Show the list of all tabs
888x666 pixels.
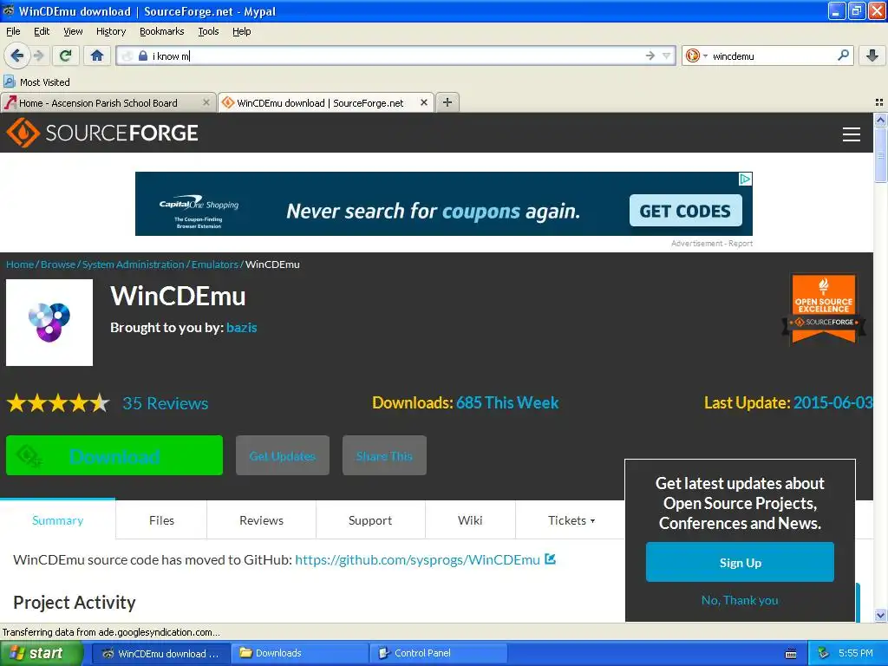coord(879,102)
